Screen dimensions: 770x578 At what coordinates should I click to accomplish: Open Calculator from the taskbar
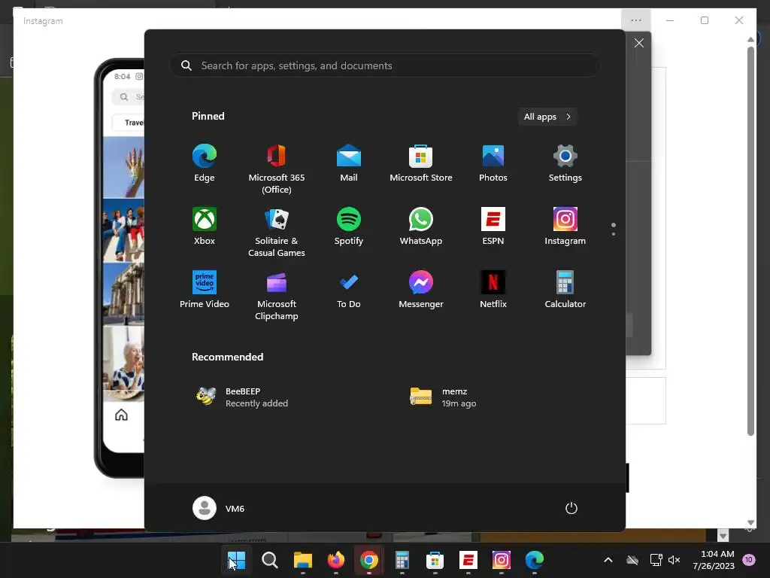(x=402, y=560)
